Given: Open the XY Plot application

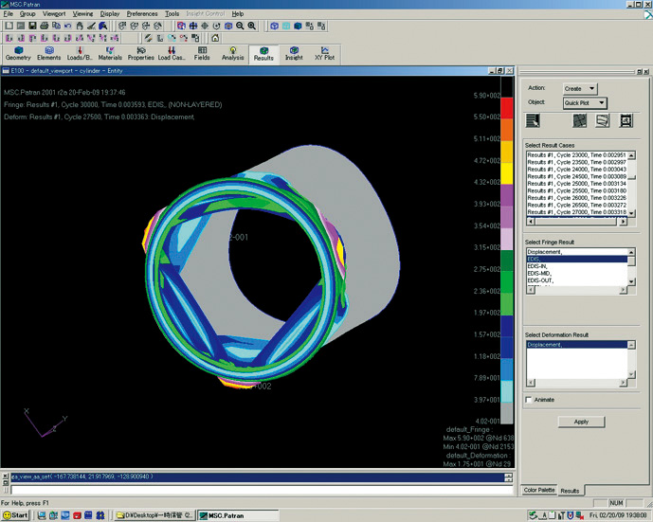Looking at the screenshot, I should (324, 54).
